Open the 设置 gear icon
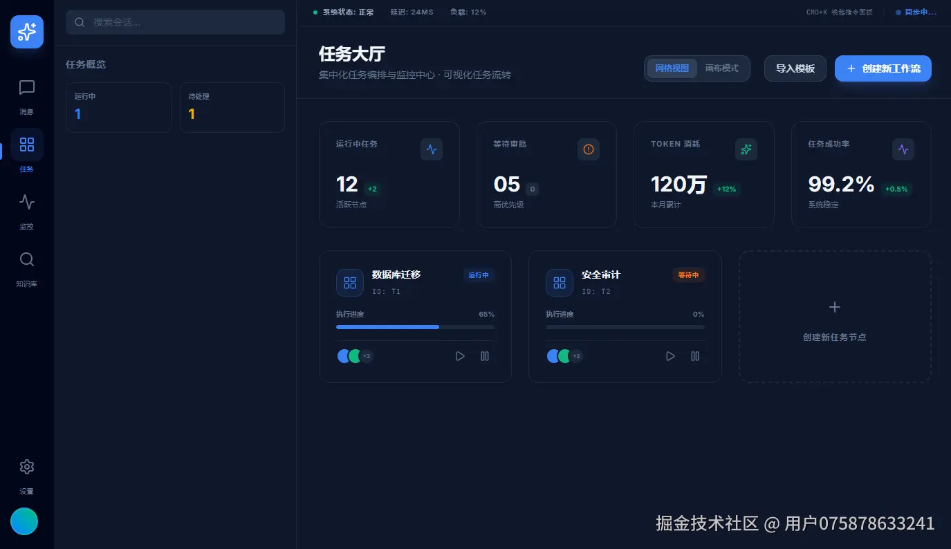This screenshot has width=951, height=549. pos(27,467)
